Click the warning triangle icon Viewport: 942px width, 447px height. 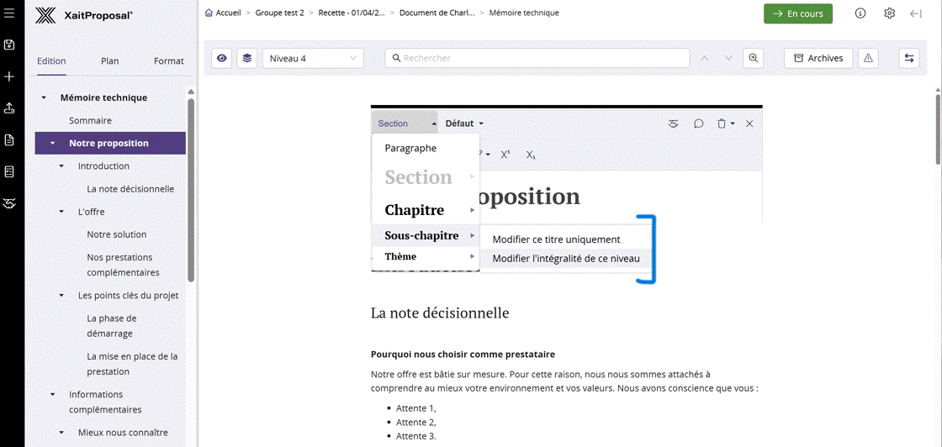click(868, 58)
